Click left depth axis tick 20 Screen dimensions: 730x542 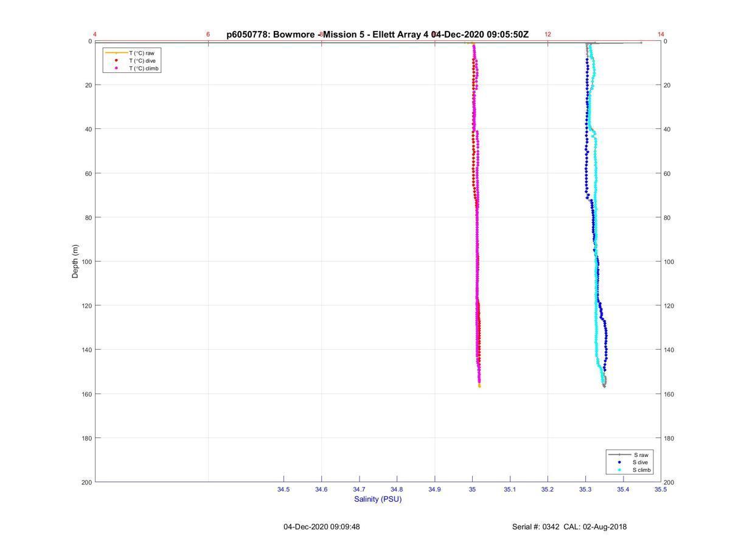pyautogui.click(x=88, y=85)
